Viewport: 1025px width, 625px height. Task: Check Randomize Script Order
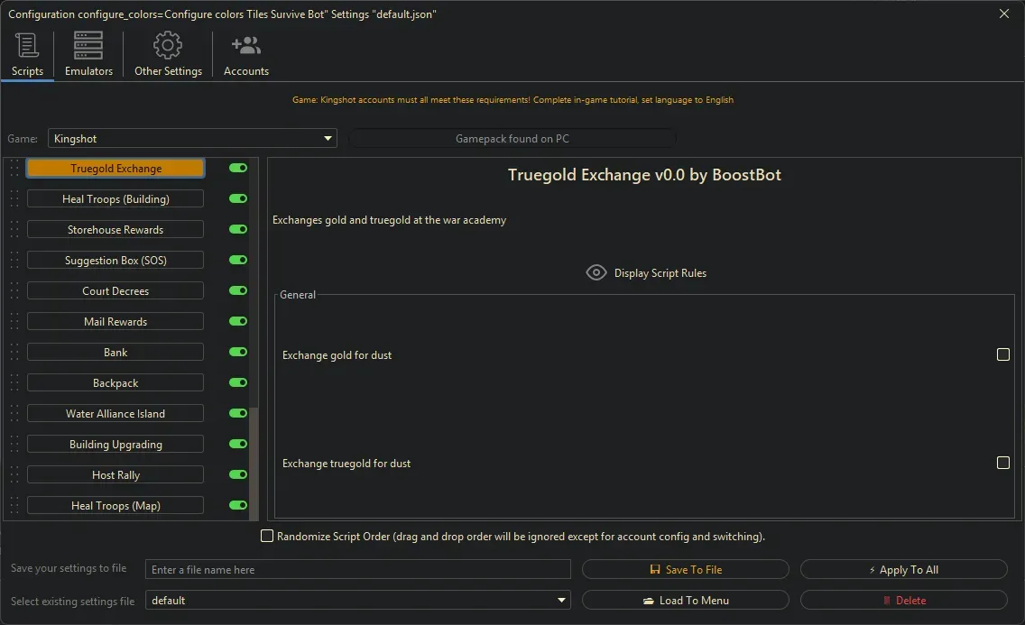[267, 536]
